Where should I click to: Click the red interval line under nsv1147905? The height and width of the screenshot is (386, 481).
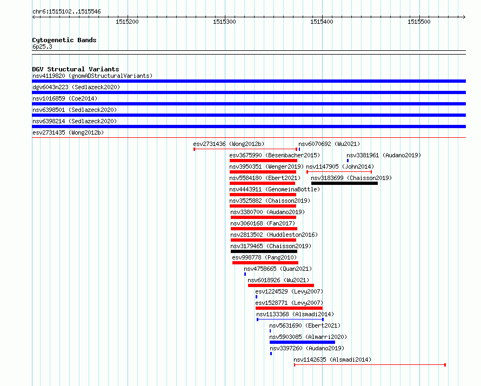[339, 172]
